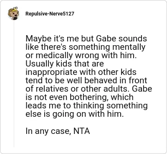Select the crown on the avatar's head
The height and width of the screenshot is (154, 167).
pyautogui.click(x=15, y=8)
